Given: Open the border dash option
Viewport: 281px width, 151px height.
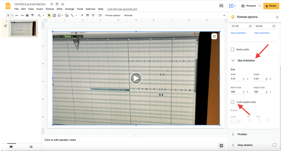Looking at the screenshot, I should click(93, 15).
